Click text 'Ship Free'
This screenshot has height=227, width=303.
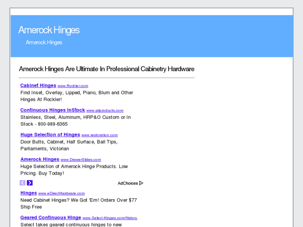point(31,207)
